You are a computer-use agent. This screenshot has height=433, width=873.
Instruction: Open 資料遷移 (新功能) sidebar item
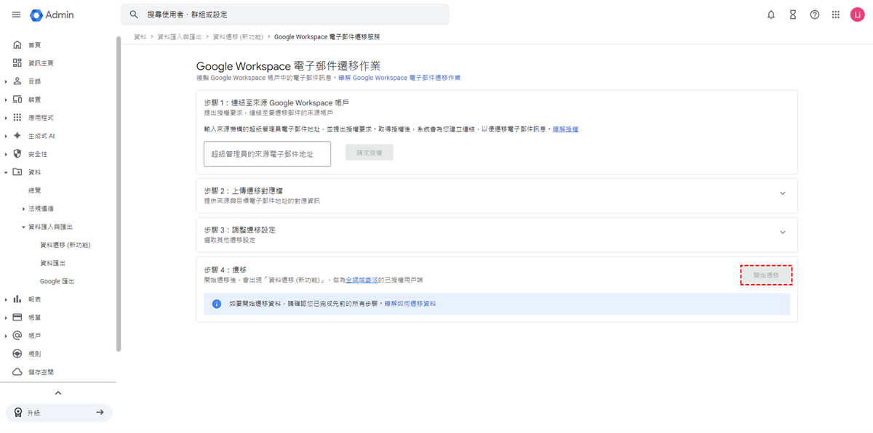pos(65,245)
